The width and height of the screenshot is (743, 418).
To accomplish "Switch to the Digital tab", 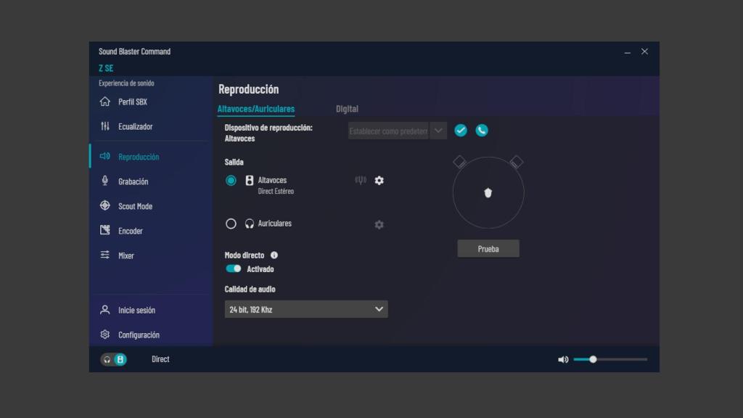I will 346,109.
